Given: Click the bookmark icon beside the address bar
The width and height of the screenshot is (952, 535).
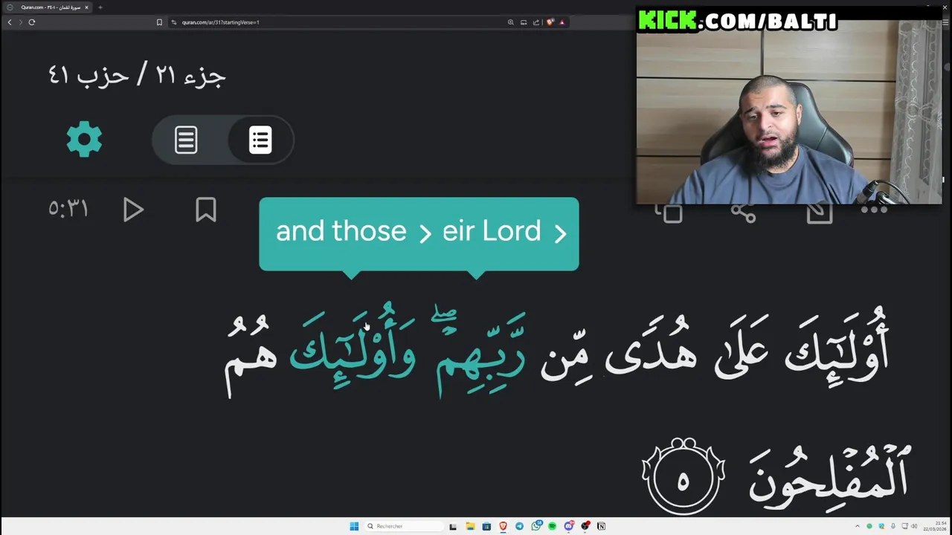Looking at the screenshot, I should tap(159, 22).
